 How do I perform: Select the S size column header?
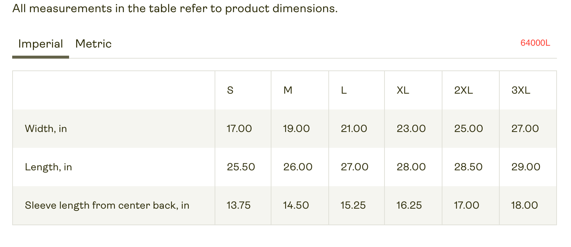point(230,90)
